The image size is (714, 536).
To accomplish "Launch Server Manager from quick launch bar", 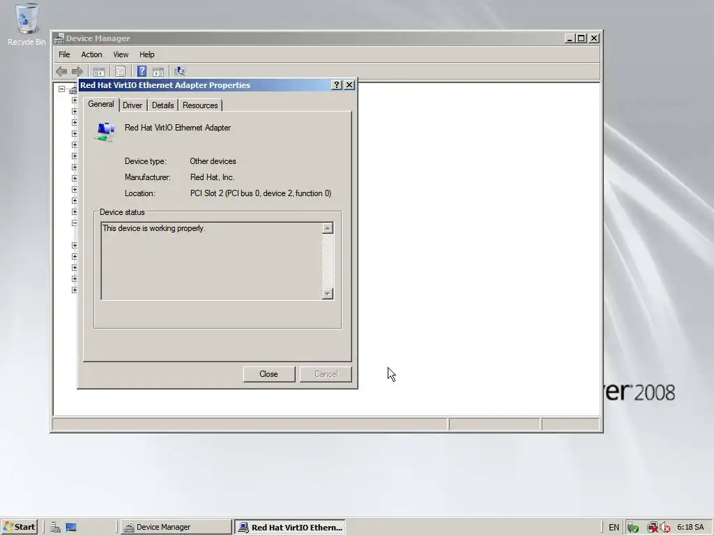I will coord(56,527).
